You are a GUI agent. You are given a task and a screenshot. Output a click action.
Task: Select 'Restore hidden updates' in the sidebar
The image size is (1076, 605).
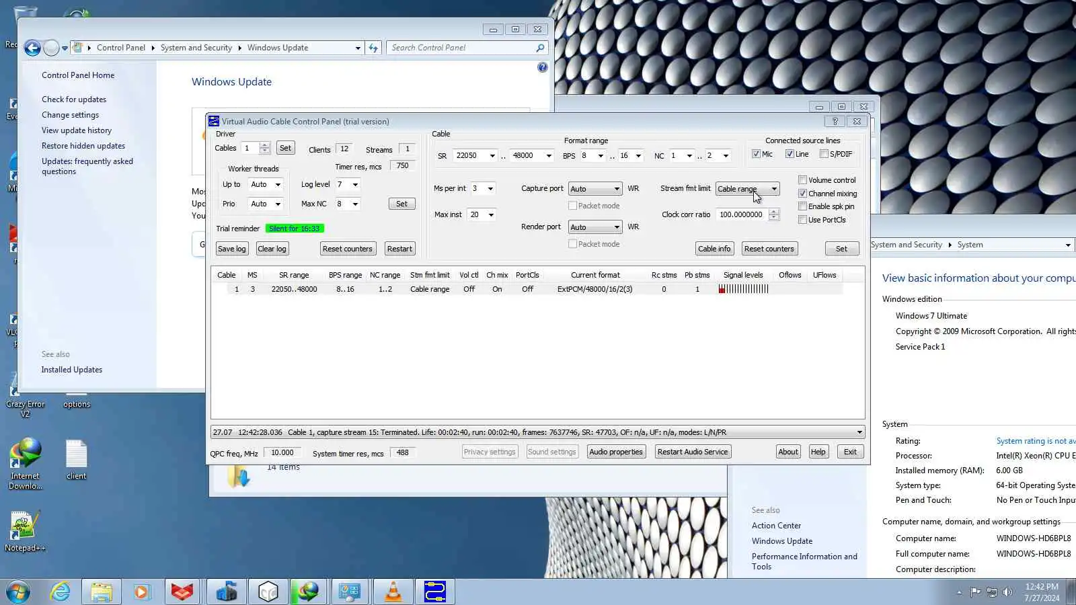coord(83,146)
